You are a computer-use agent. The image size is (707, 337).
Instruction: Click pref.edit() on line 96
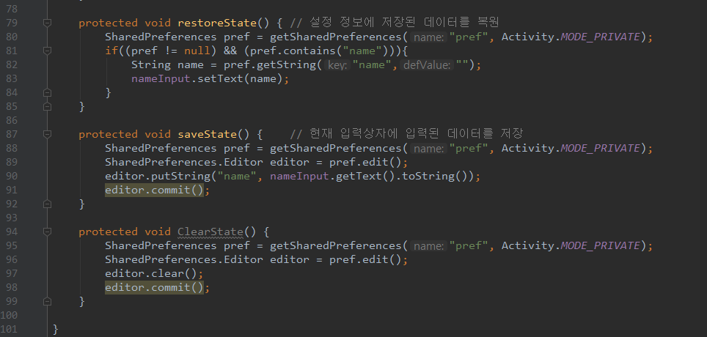tap(366, 259)
